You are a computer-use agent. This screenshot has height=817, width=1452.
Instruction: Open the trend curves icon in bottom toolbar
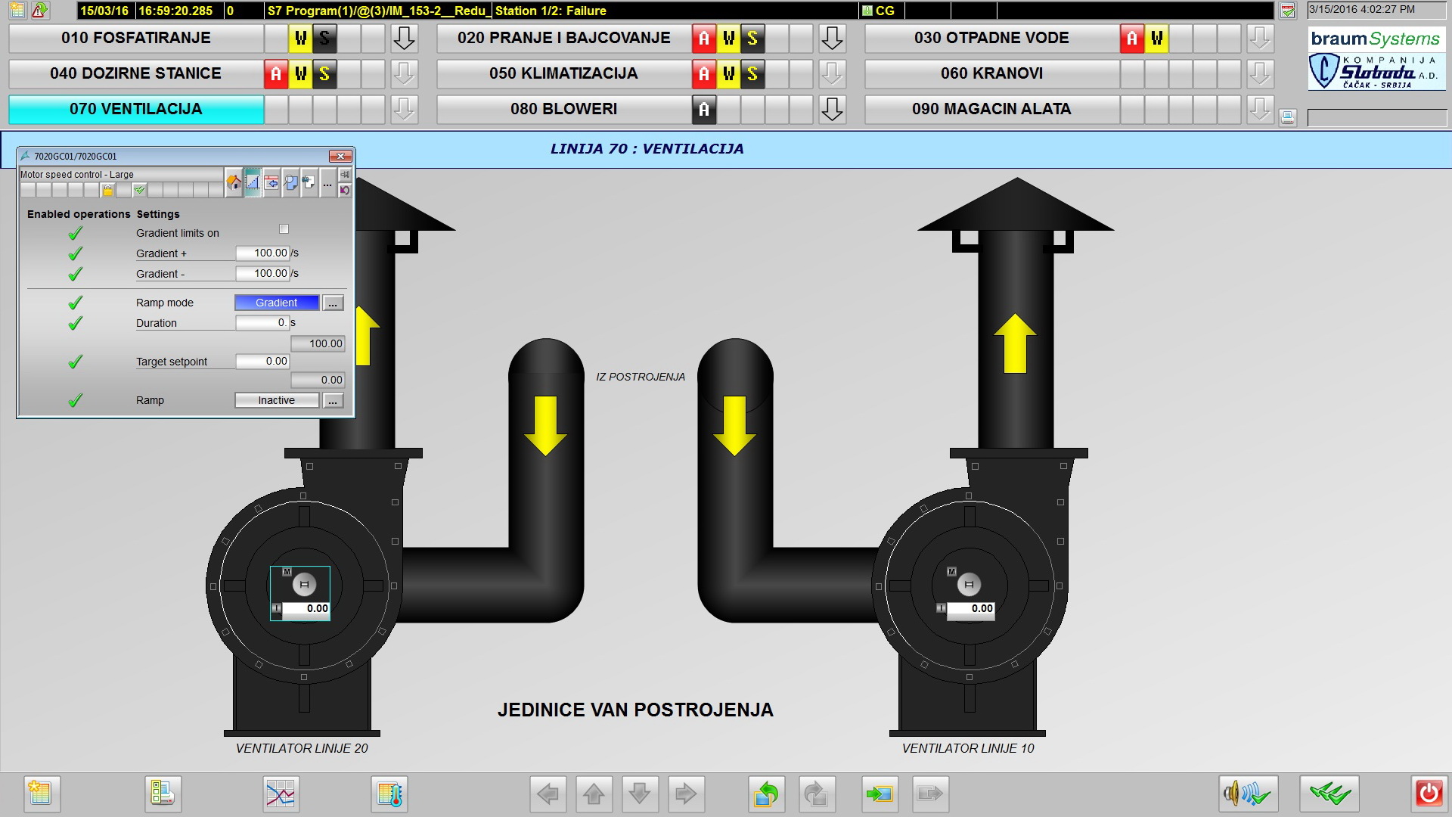281,794
